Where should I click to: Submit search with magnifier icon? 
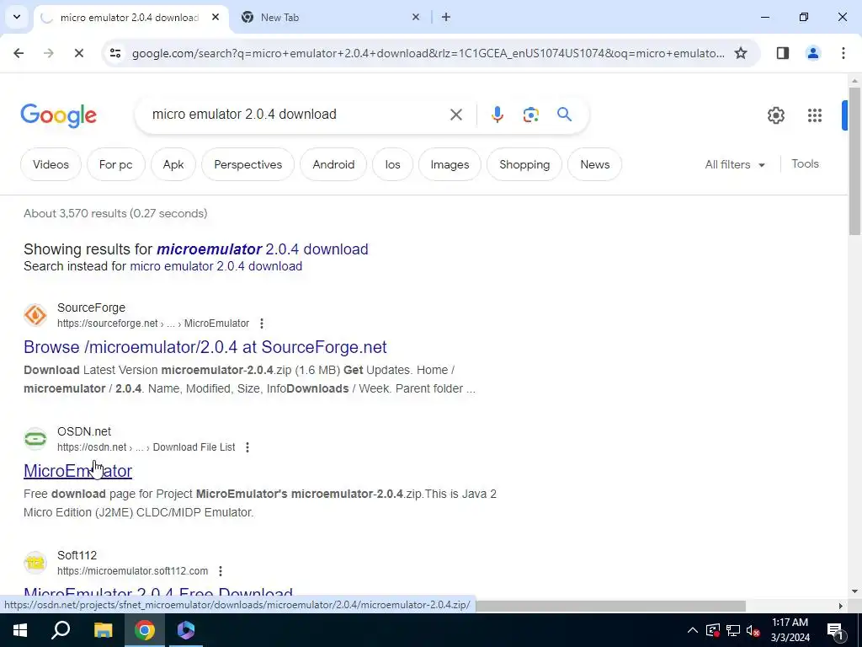564,115
